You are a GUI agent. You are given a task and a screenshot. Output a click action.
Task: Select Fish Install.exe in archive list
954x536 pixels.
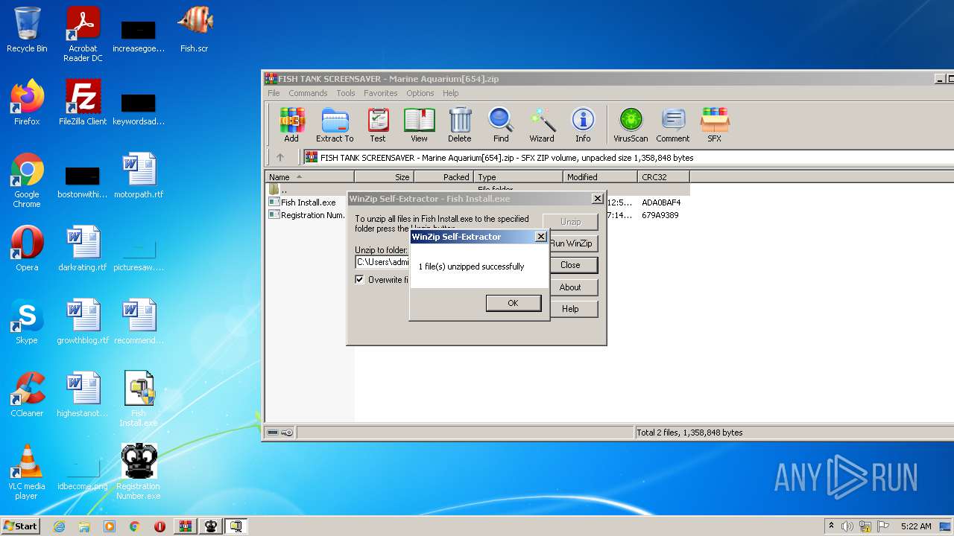click(308, 202)
